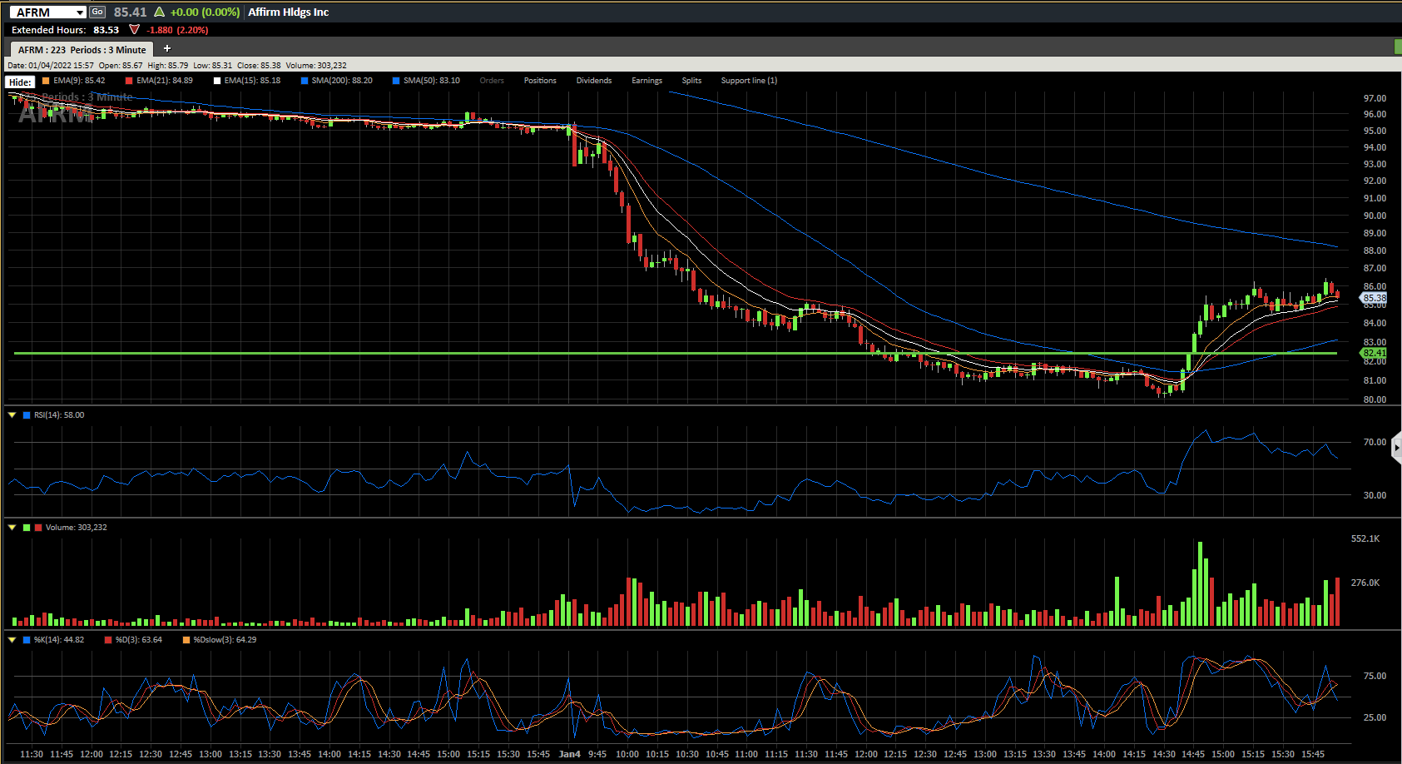The height and width of the screenshot is (764, 1402).
Task: Toggle the EMA(21) red indicator square
Action: pos(129,81)
